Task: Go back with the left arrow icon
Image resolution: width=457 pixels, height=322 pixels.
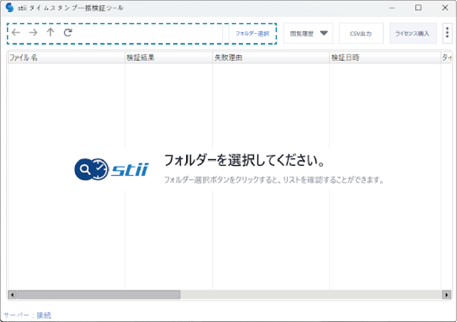Action: tap(16, 33)
